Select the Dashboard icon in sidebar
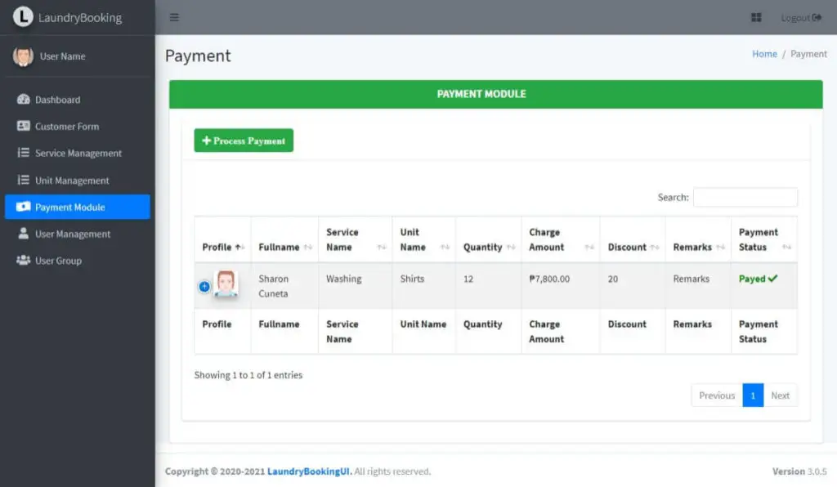Screen dimensions: 837x487 click(21, 99)
